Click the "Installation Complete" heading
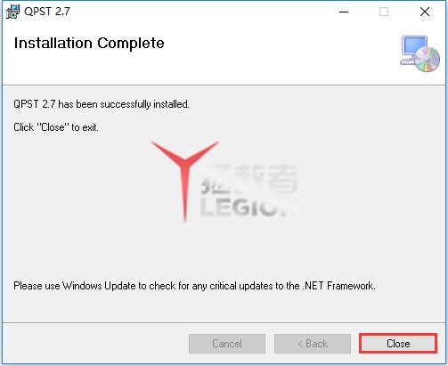This screenshot has height=366, width=448. (x=89, y=44)
